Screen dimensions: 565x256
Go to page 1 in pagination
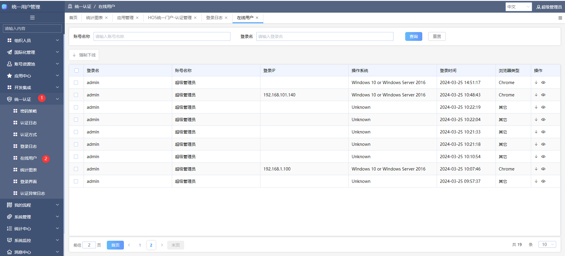(140, 245)
